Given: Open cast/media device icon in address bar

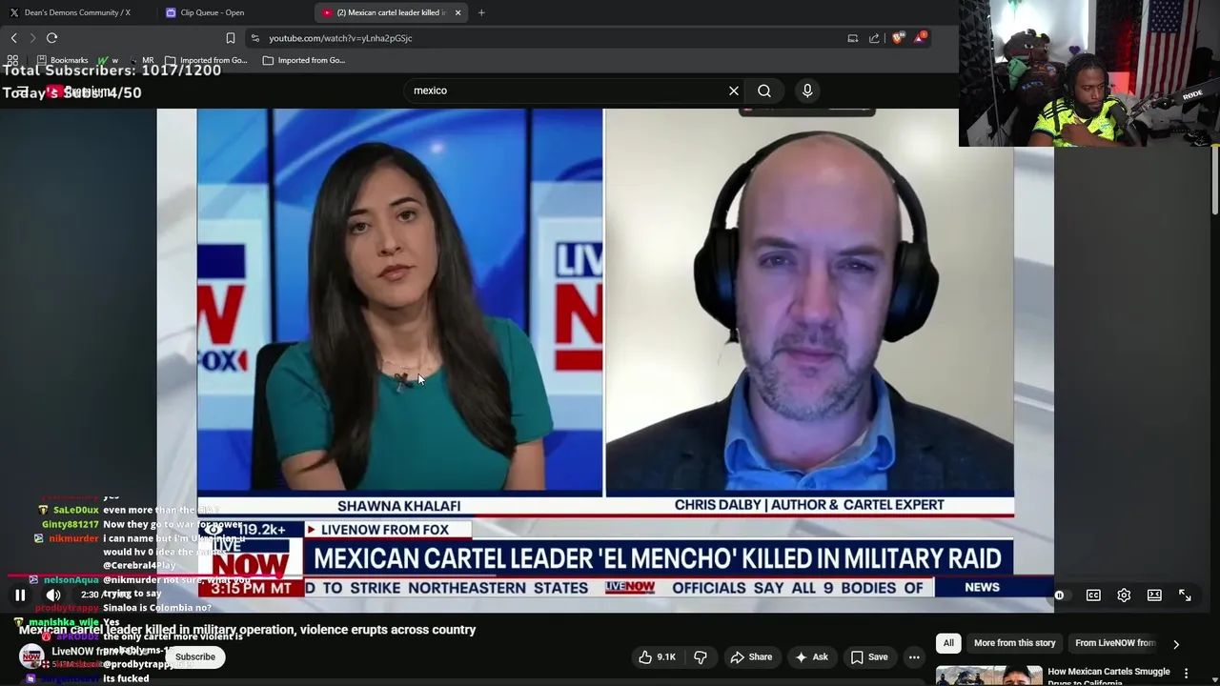Looking at the screenshot, I should [853, 38].
